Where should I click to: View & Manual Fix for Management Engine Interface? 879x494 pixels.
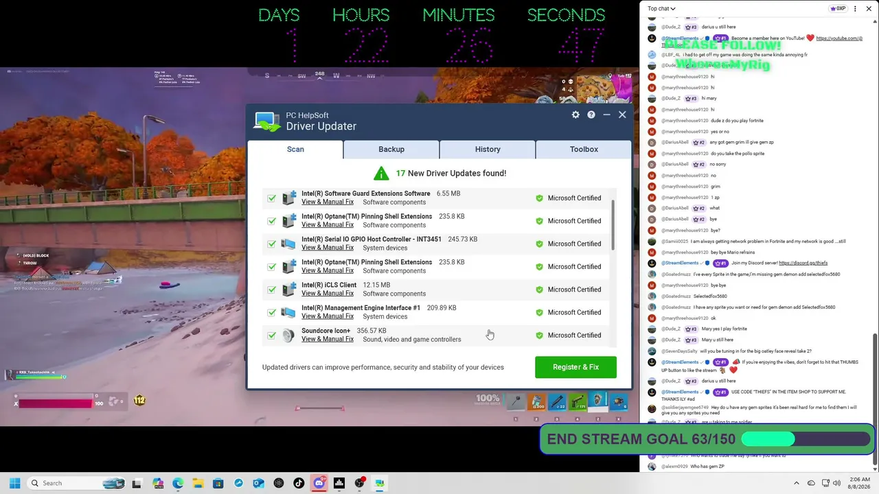(x=328, y=316)
